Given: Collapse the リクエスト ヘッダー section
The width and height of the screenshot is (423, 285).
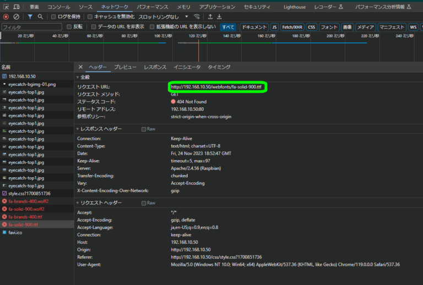Looking at the screenshot, I should pyautogui.click(x=98, y=203).
